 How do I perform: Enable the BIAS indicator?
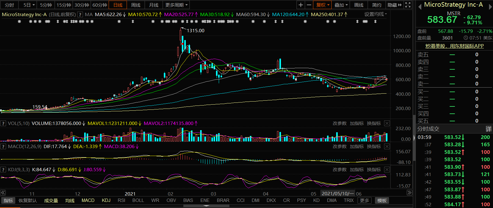(188, 201)
